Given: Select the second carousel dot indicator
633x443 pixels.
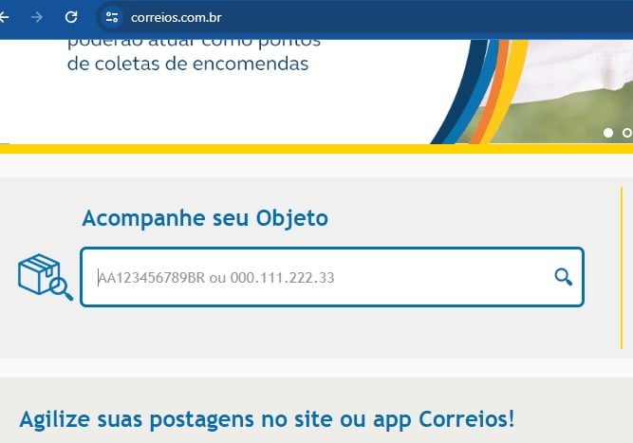Looking at the screenshot, I should [627, 133].
